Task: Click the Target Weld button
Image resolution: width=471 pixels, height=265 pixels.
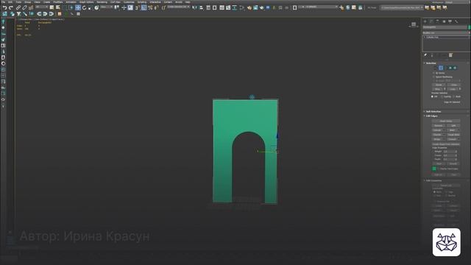Action: tap(453, 135)
